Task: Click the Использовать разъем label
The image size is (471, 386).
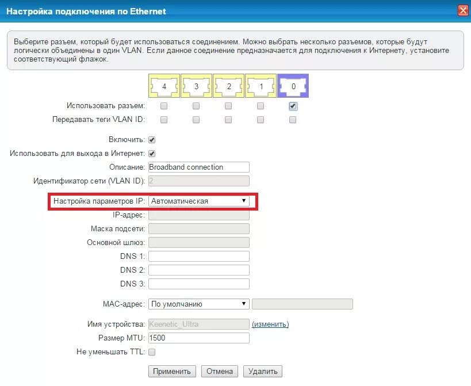Action: (x=106, y=106)
